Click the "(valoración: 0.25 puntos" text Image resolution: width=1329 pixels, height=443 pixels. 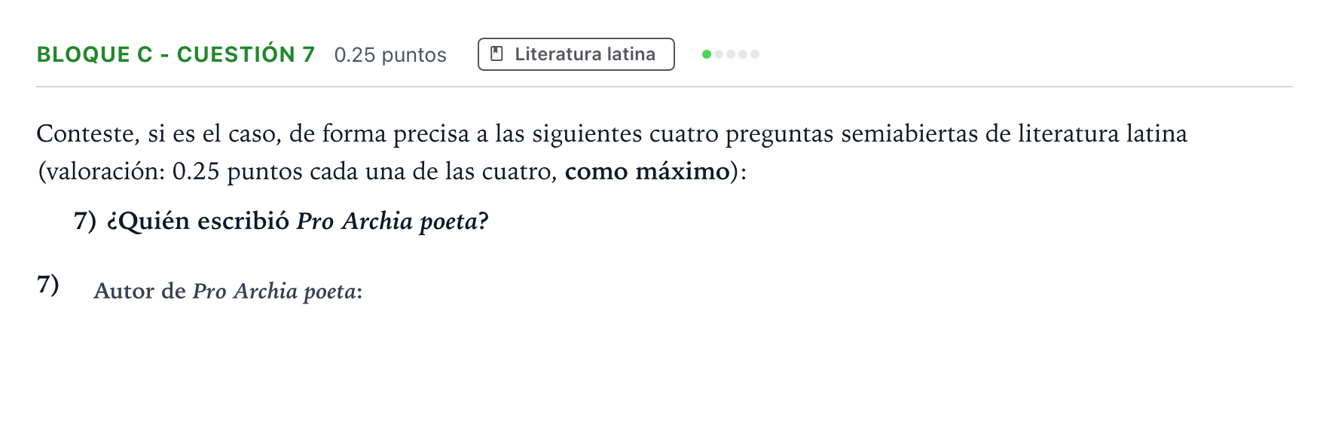point(129,172)
